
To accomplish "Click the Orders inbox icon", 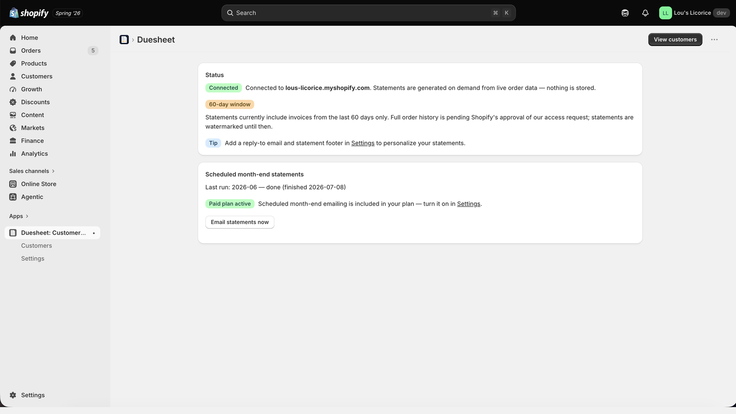I will click(x=13, y=51).
